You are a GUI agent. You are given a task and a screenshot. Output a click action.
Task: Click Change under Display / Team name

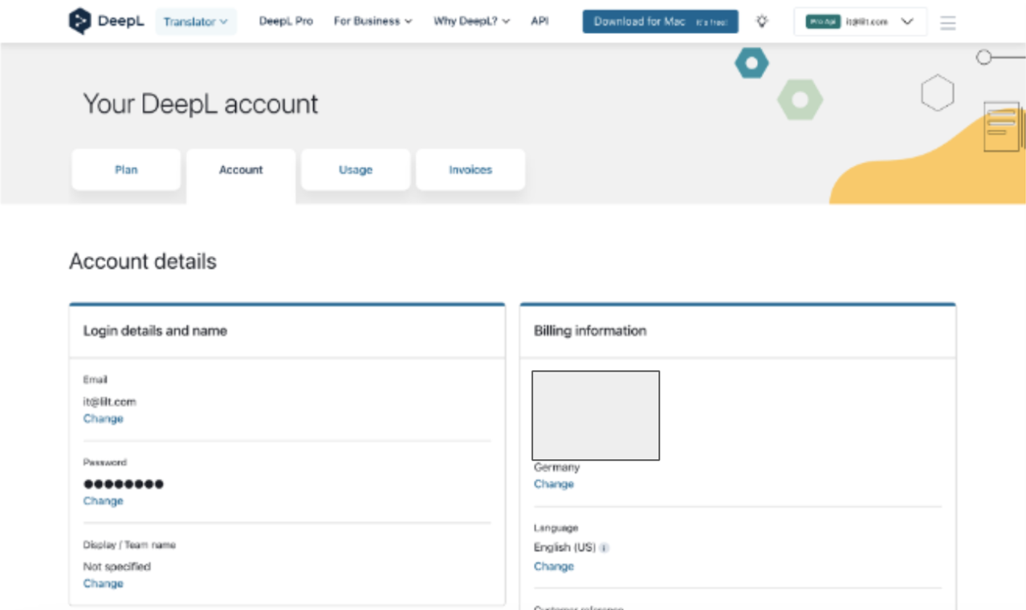pyautogui.click(x=104, y=584)
